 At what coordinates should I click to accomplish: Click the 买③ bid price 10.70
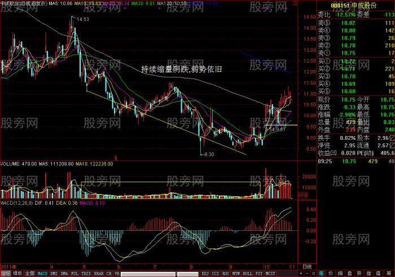[x=348, y=76]
